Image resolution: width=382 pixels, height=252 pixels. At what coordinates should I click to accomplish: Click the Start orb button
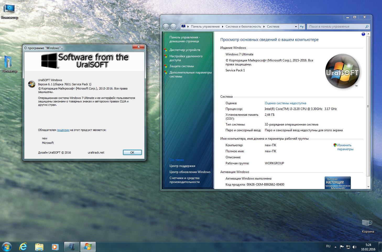(7, 247)
